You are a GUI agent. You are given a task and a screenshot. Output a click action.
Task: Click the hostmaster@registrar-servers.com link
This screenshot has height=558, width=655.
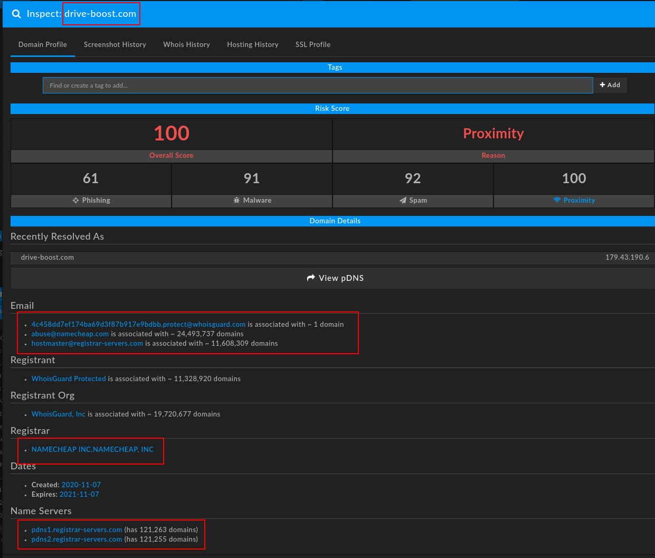click(87, 343)
